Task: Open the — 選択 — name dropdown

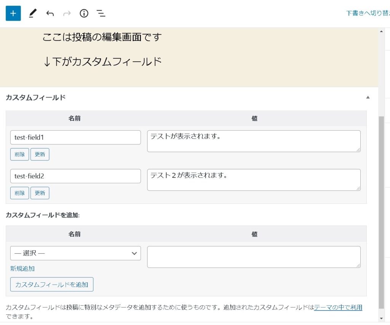Action: pyautogui.click(x=75, y=253)
